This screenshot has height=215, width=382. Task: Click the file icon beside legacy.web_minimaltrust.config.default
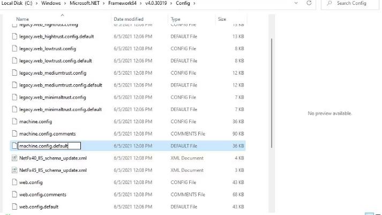pos(14,109)
